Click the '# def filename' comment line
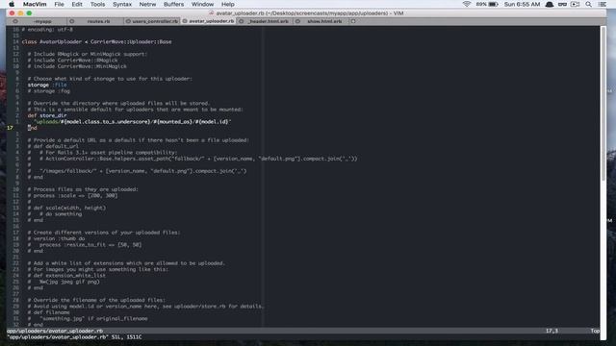 (x=49, y=312)
